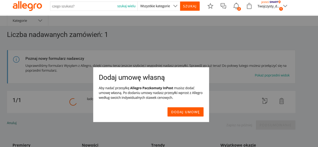Open favorites via the star icon
The height and width of the screenshot is (147, 318).
210,6
